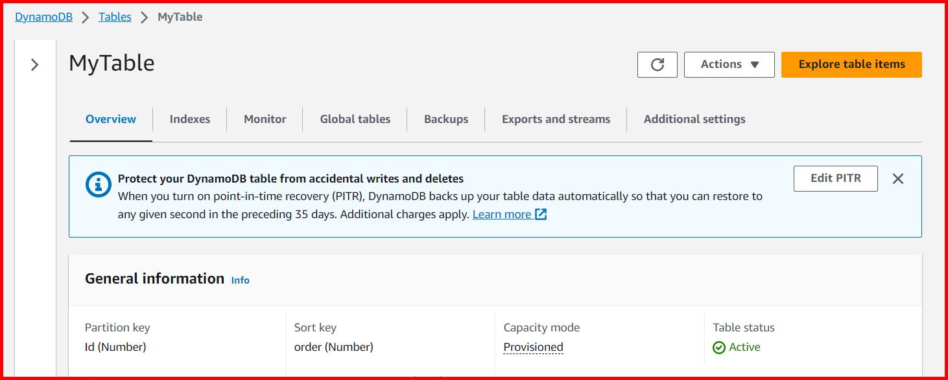
Task: Click the refresh table icon
Action: [657, 64]
